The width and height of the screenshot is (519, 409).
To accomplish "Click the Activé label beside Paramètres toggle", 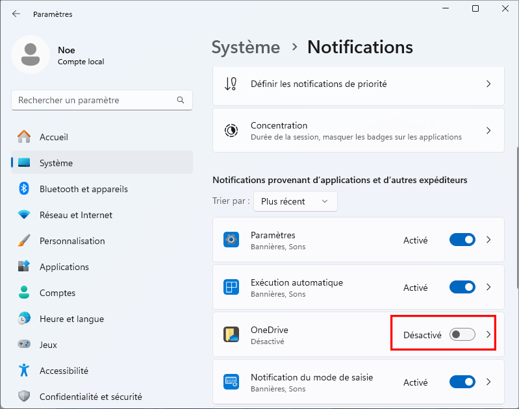I will click(x=416, y=240).
